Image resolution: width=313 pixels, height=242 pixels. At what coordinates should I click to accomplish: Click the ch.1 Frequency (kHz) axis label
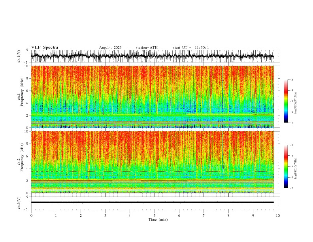pos(21,92)
